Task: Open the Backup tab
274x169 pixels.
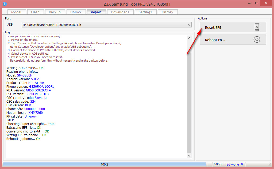Action: [x=55, y=12]
